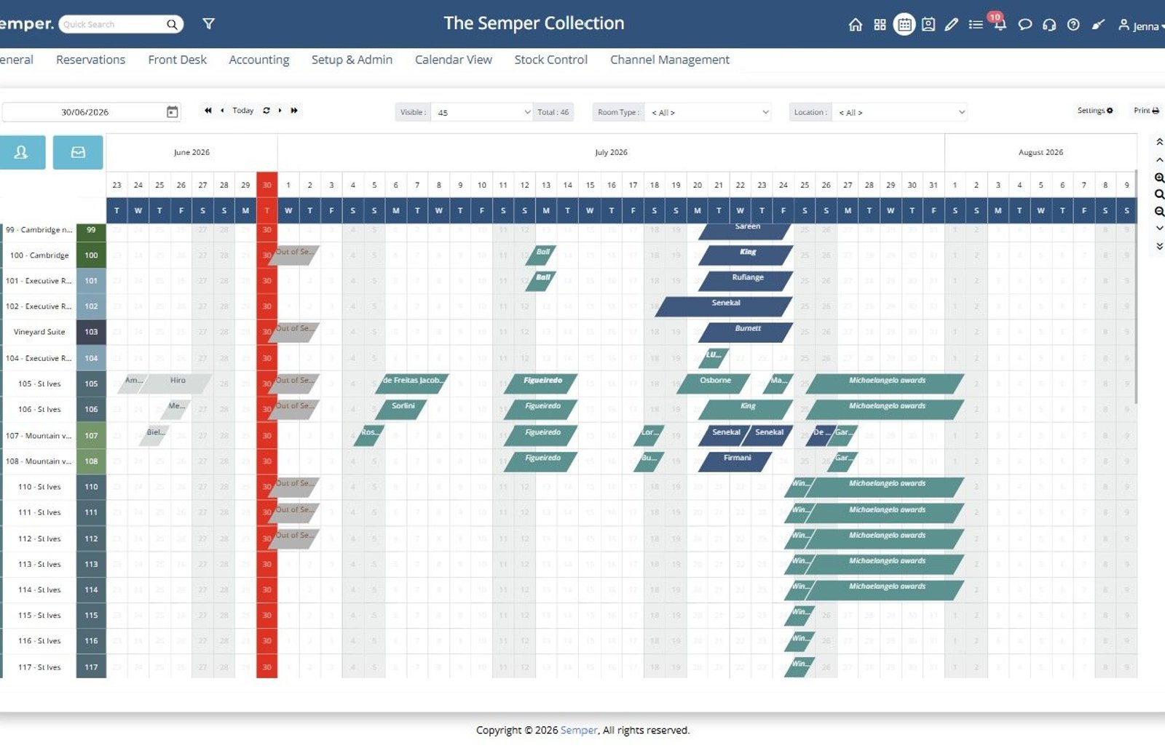The height and width of the screenshot is (751, 1165).
Task: Click the zoom-out magnifier on right edge
Action: [x=1159, y=211]
